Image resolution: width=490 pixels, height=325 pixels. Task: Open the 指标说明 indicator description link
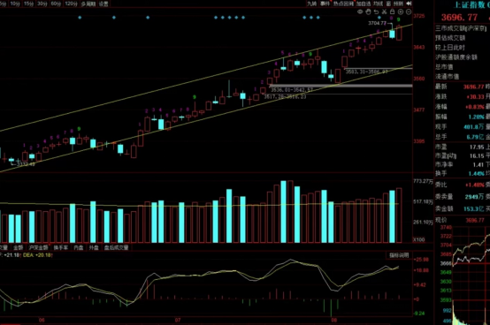coord(399,255)
